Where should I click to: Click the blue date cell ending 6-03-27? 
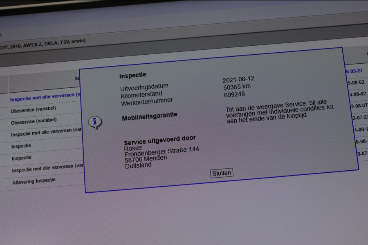(354, 71)
